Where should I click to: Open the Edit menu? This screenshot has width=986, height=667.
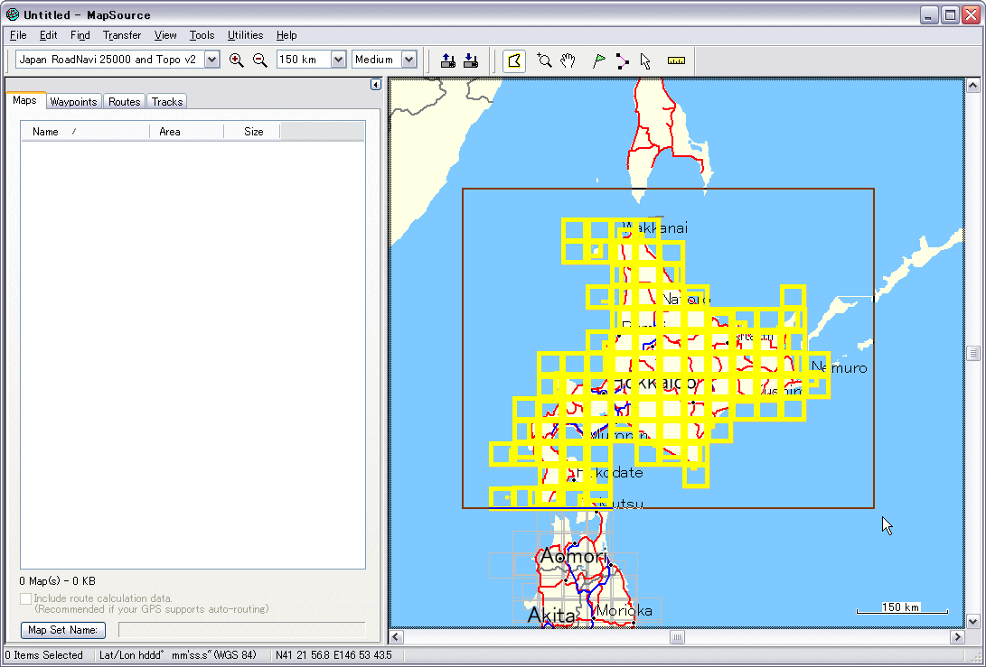click(49, 35)
